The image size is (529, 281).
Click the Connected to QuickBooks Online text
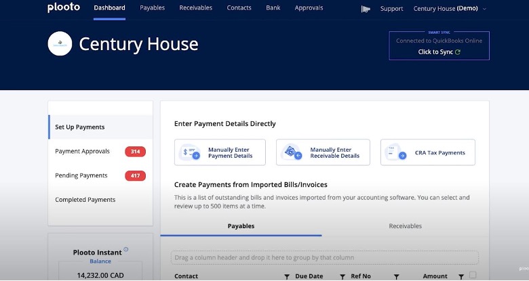click(x=439, y=41)
